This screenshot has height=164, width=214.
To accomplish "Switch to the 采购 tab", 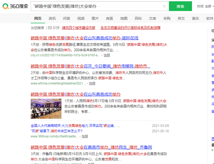I will [x=167, y=18].
